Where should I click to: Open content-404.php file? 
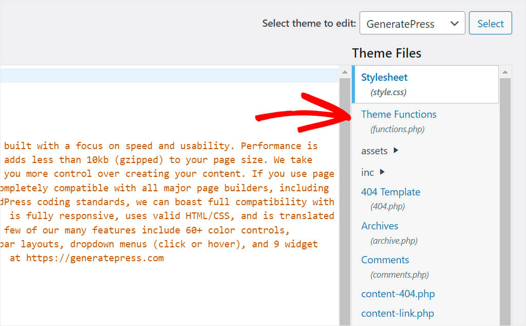click(398, 294)
